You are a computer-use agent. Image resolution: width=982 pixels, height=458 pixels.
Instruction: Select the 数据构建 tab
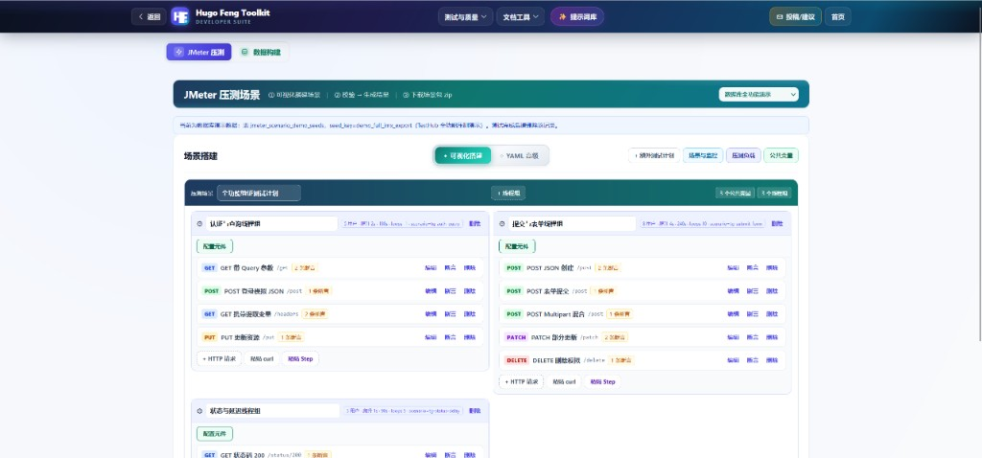click(261, 52)
